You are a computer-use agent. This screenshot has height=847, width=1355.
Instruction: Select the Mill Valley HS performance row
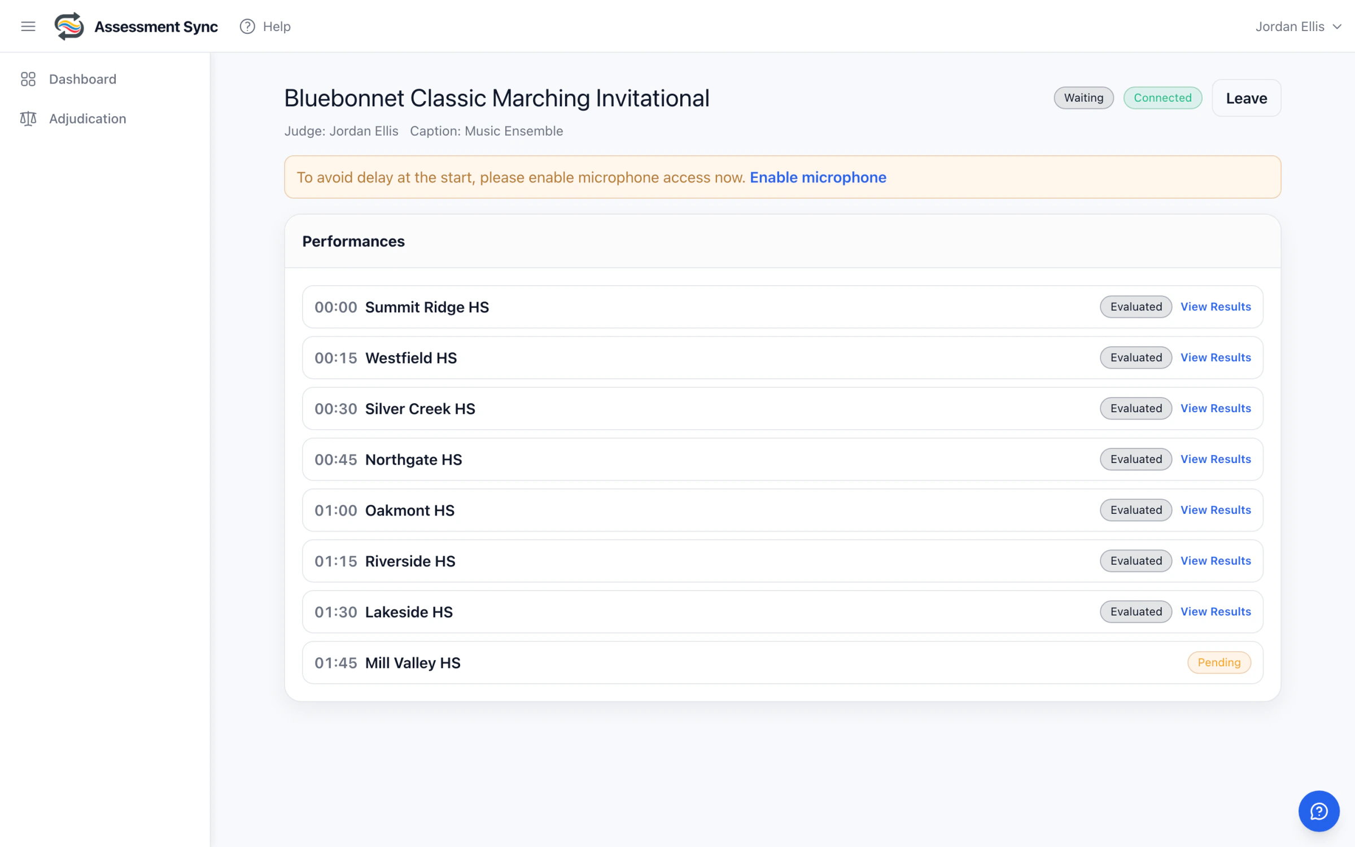[783, 662]
